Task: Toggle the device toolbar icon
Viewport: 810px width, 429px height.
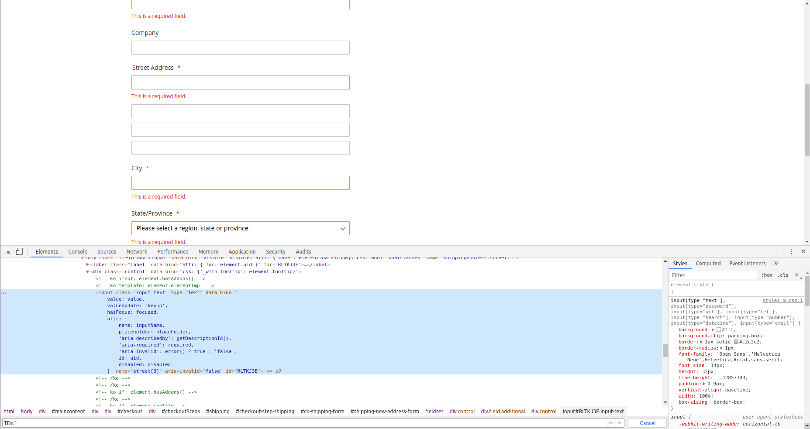Action: (19, 251)
